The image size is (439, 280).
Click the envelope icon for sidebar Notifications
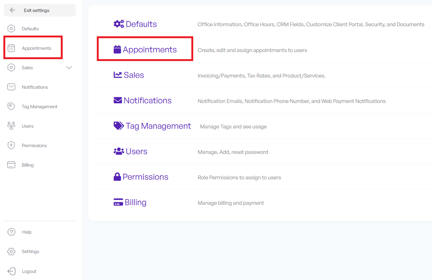[11, 87]
